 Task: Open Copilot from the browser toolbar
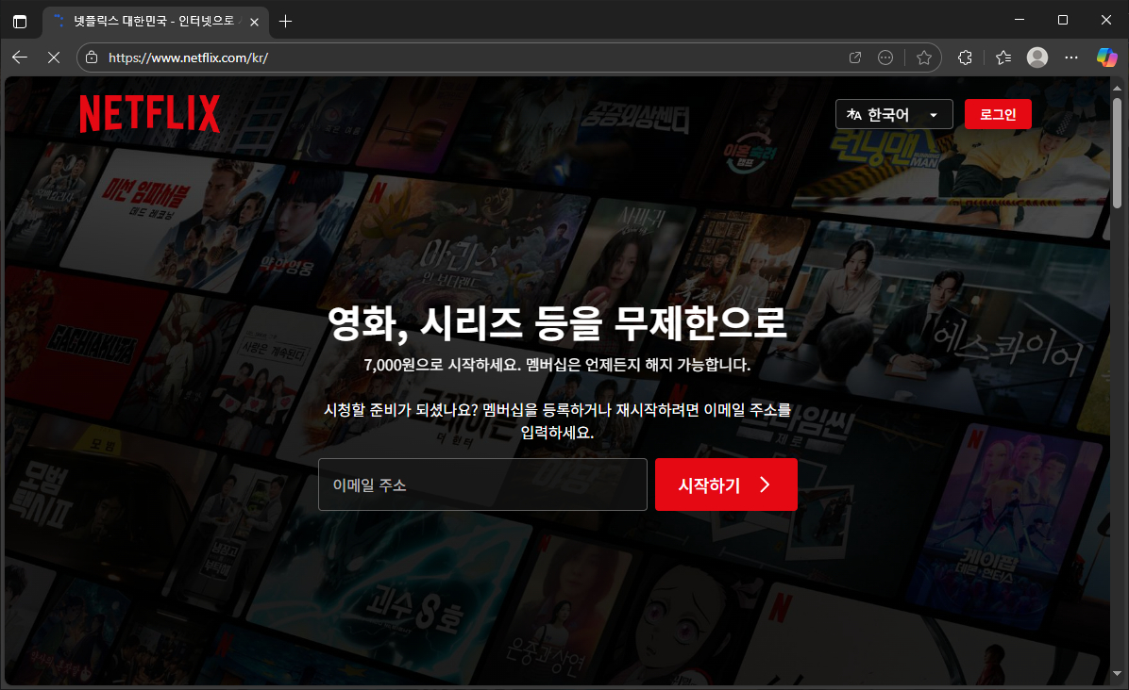click(x=1106, y=57)
